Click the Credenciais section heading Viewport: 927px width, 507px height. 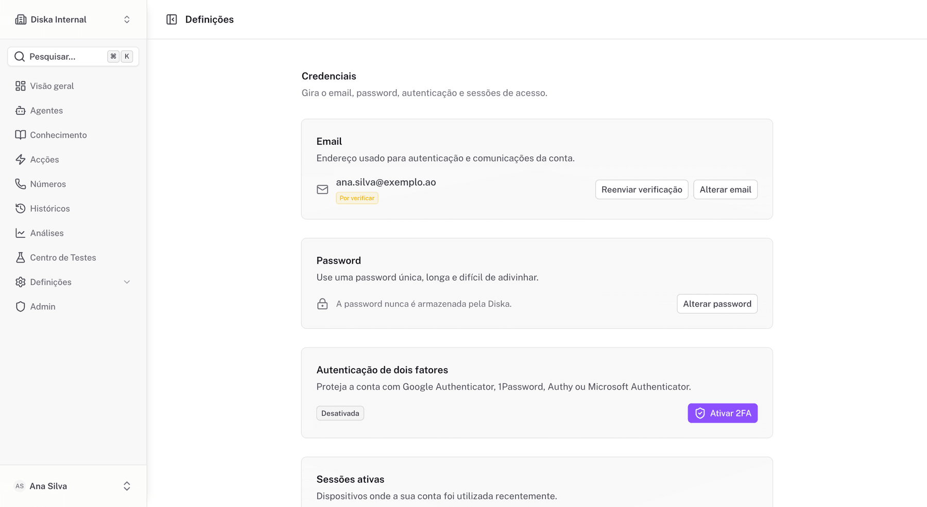[329, 76]
